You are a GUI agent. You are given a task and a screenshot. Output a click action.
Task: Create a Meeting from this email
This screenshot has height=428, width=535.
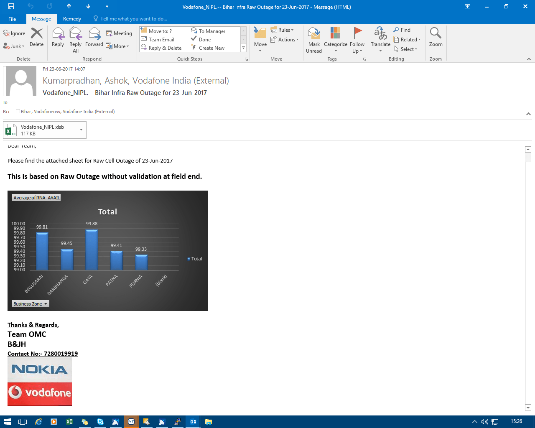pos(119,33)
